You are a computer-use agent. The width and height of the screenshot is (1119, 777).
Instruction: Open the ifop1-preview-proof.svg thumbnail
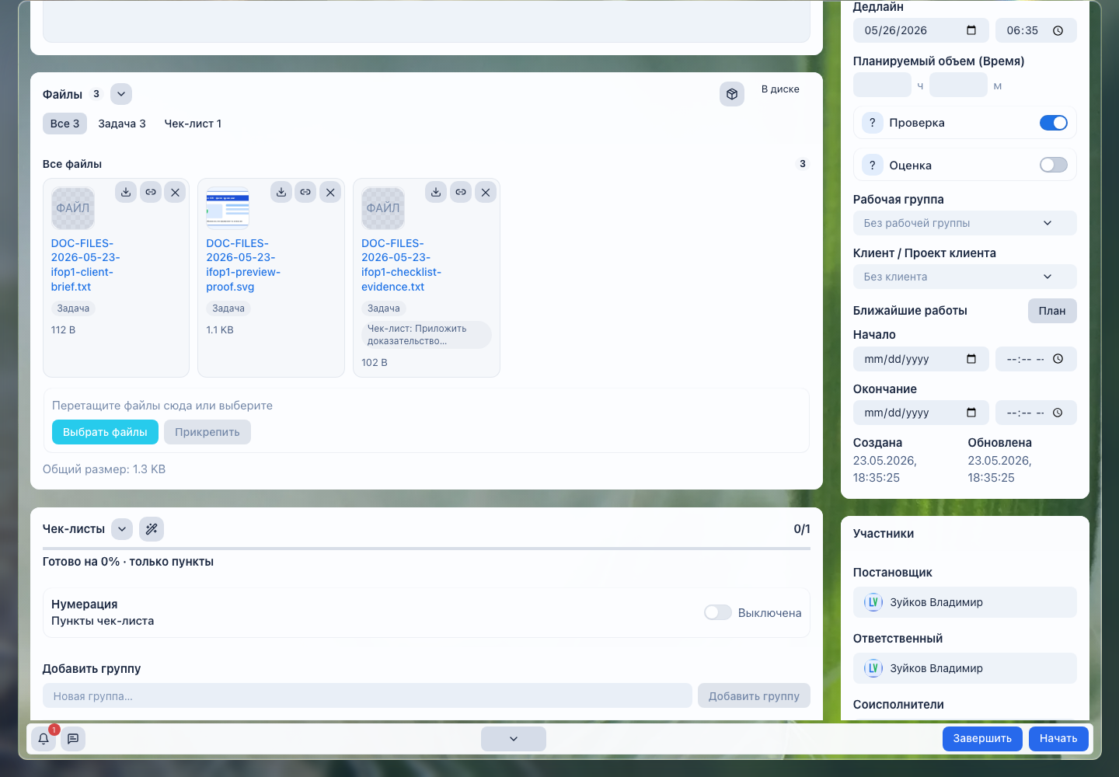pyautogui.click(x=228, y=208)
